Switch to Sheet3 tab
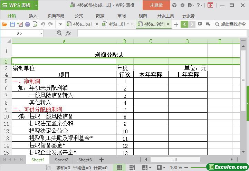Screen dimensions: 249x171 85,160
